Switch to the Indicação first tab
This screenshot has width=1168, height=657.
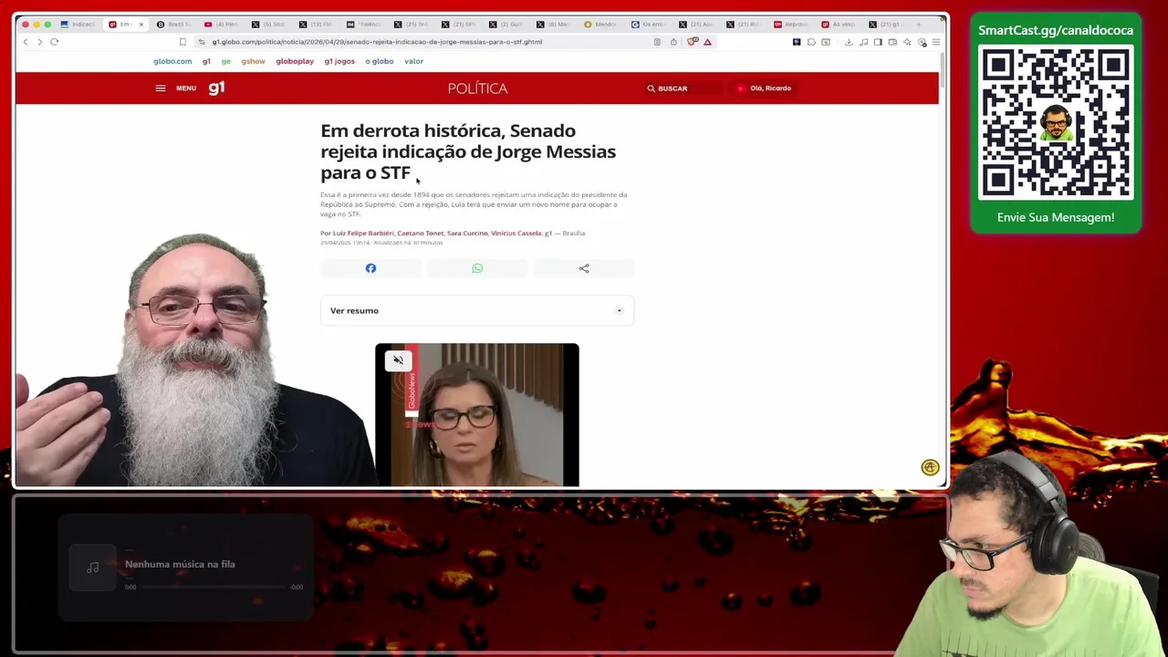[78, 25]
